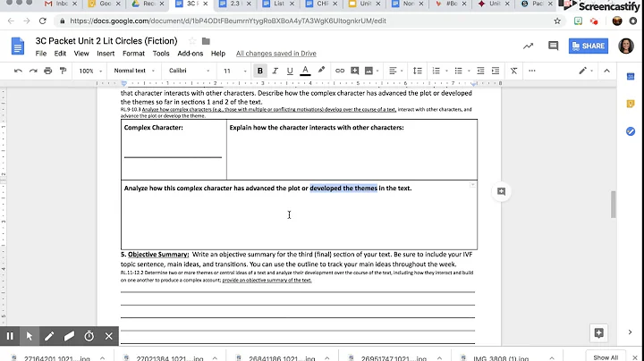Open the highlight color tool

[321, 71]
